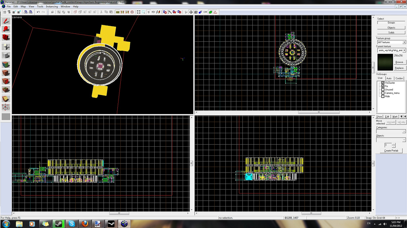Enable the Unused visgroup checkbox
407x228 pixels.
click(x=383, y=90)
